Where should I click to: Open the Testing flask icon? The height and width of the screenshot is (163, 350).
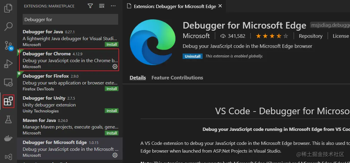[x=8, y=120]
